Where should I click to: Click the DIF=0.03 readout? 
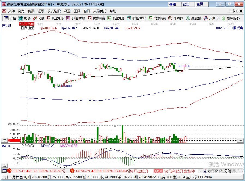pyautogui.click(x=28, y=146)
